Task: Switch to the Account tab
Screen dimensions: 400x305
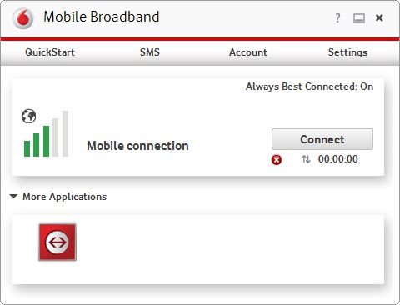Action: (248, 52)
